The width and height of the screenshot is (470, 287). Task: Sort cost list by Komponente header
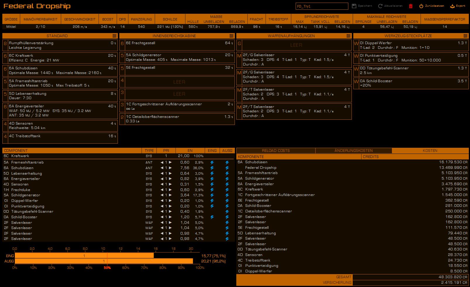(x=299, y=157)
